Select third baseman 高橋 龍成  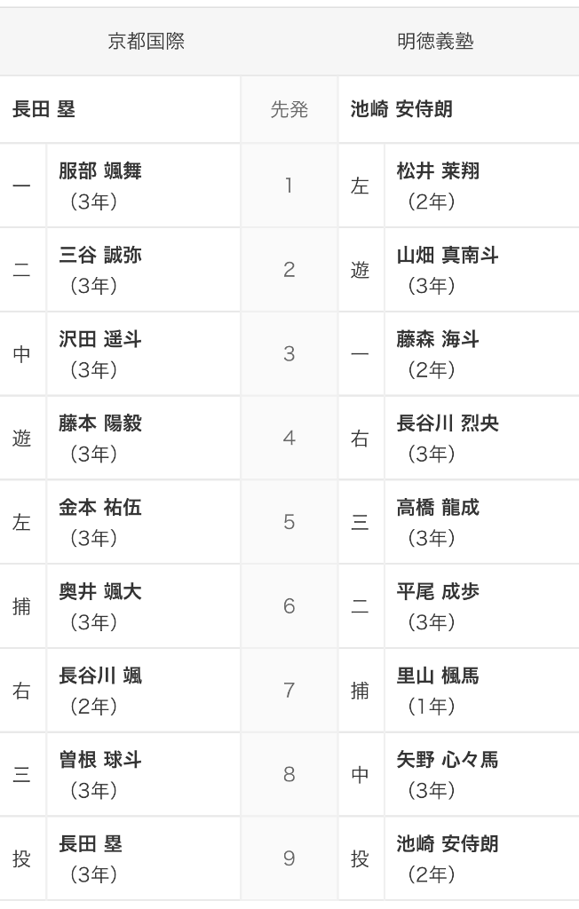438,507
